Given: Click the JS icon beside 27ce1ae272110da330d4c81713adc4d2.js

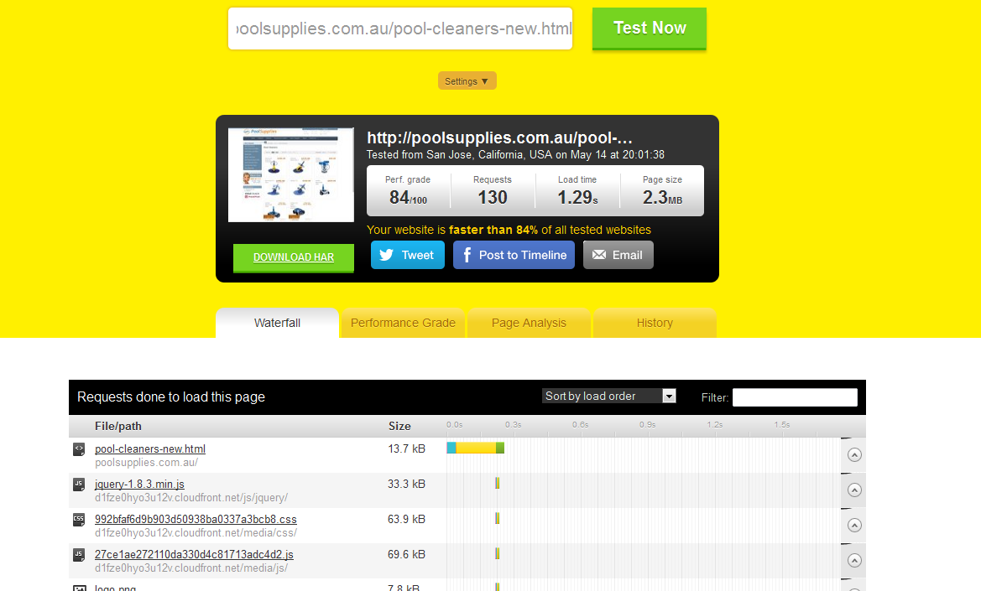Looking at the screenshot, I should coord(79,555).
